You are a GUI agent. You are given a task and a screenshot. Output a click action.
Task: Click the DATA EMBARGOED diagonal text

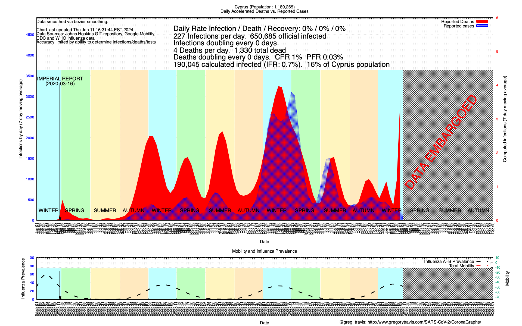tap(441, 142)
